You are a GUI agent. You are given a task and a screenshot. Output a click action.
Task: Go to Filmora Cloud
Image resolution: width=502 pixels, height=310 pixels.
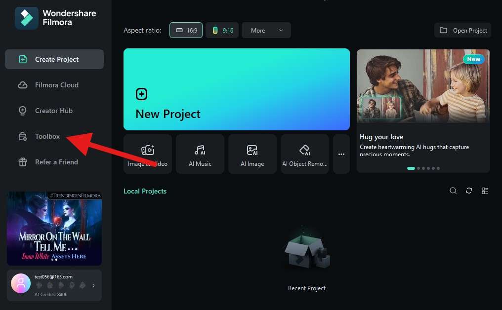point(54,85)
